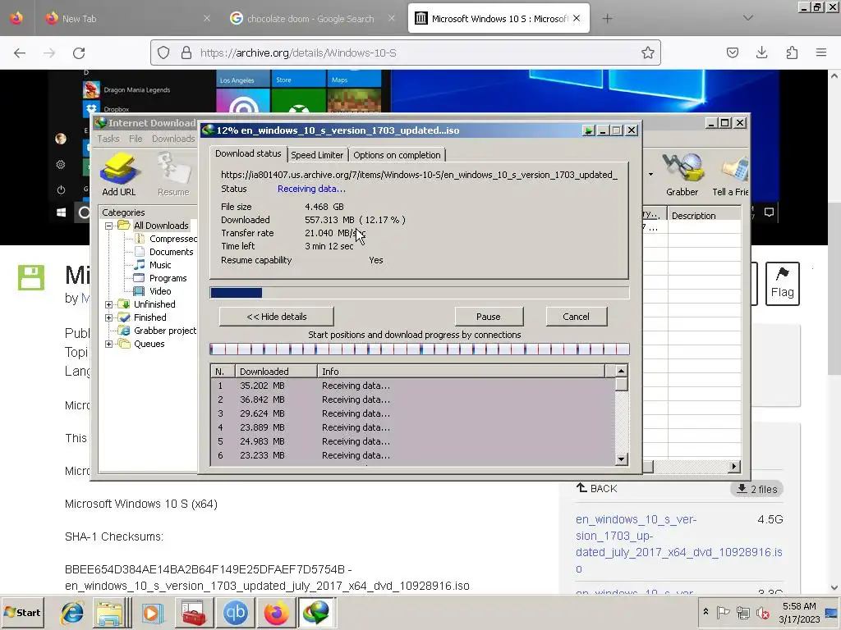Click the Tell a Friend icon
841x630 pixels.
pyautogui.click(x=730, y=174)
